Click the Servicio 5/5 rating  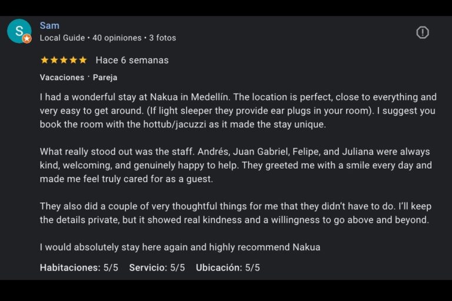point(157,267)
